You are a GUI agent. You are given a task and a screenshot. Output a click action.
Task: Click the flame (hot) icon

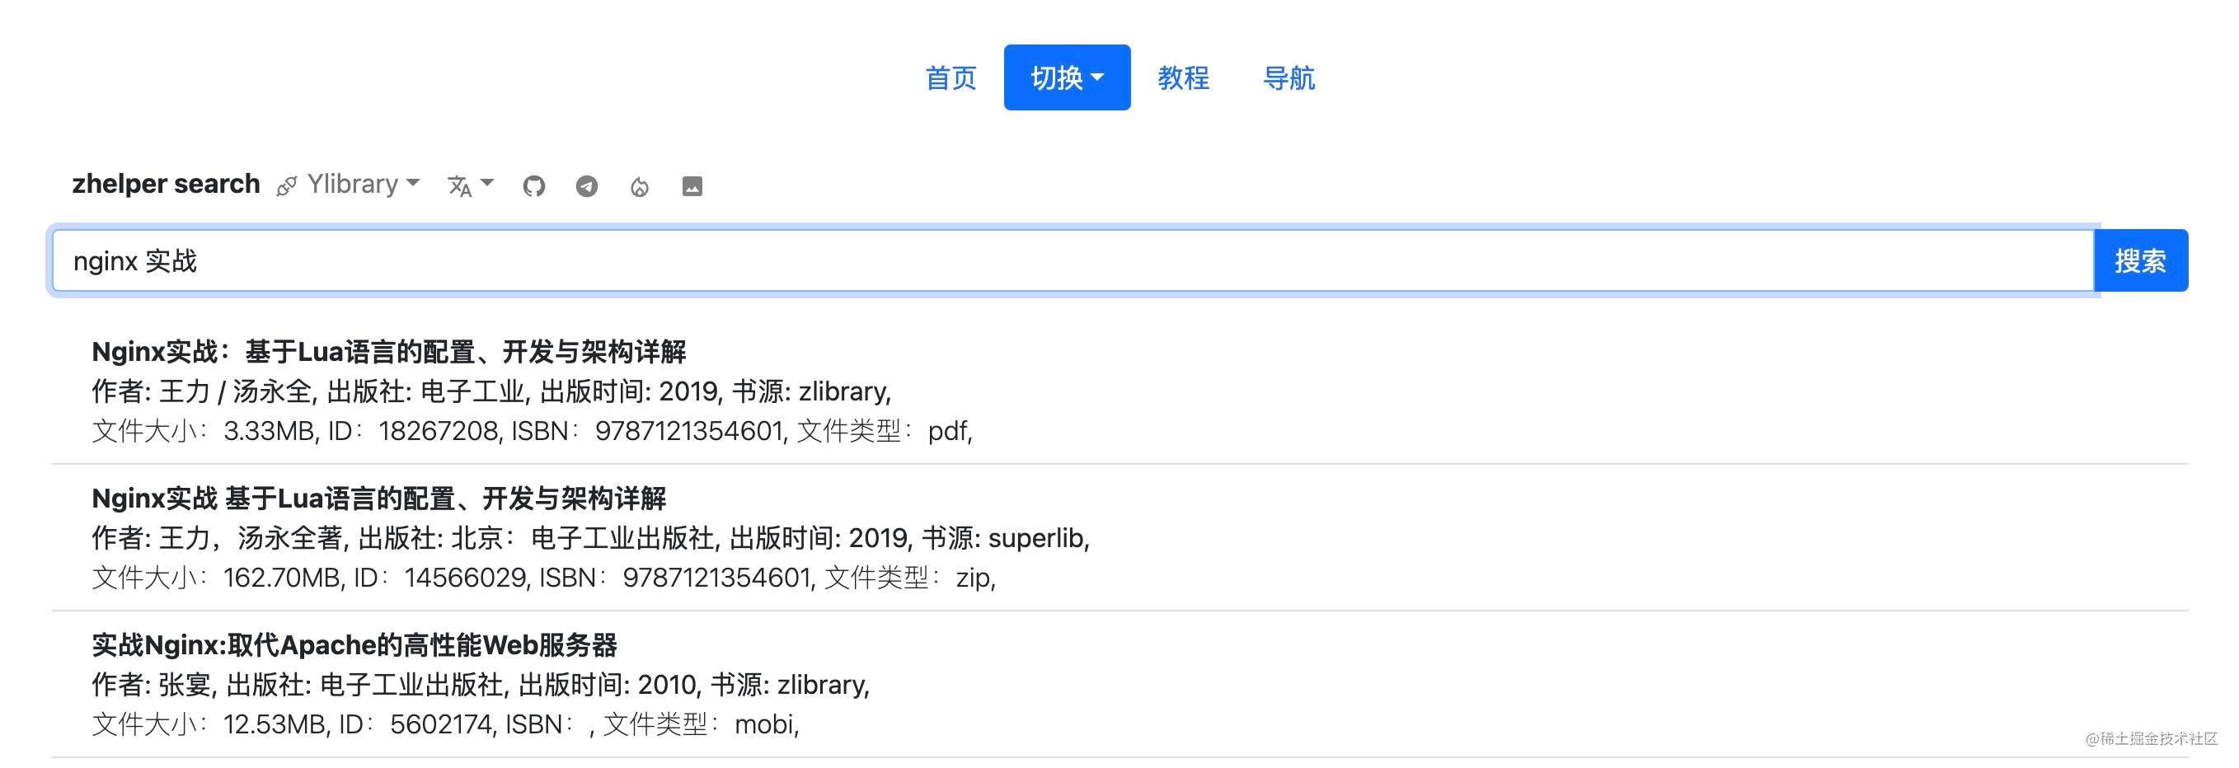(x=641, y=185)
